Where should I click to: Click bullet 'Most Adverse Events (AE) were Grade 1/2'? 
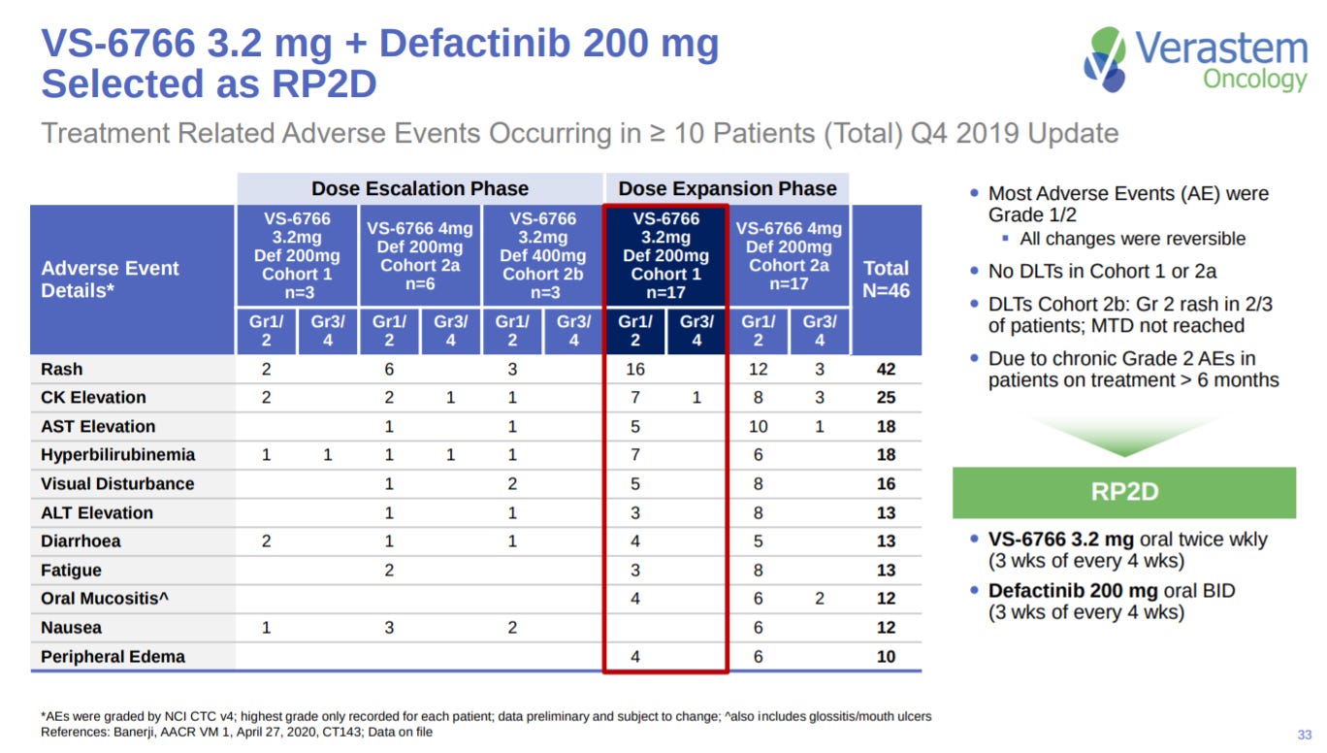[x=1119, y=205]
